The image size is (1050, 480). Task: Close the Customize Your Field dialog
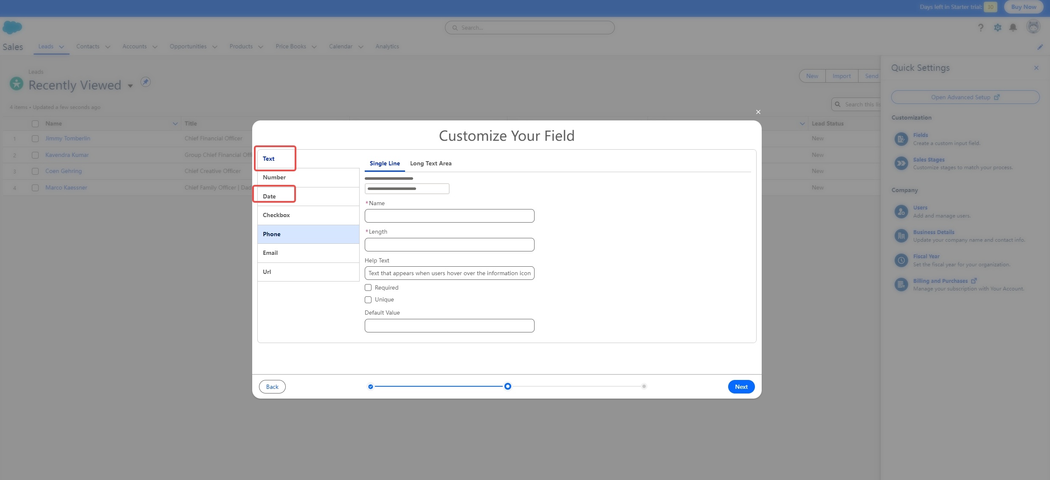pos(758,112)
